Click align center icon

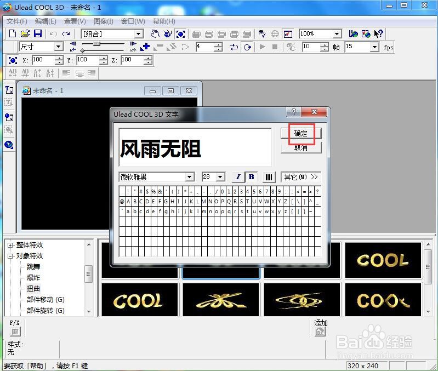[x=80, y=73]
